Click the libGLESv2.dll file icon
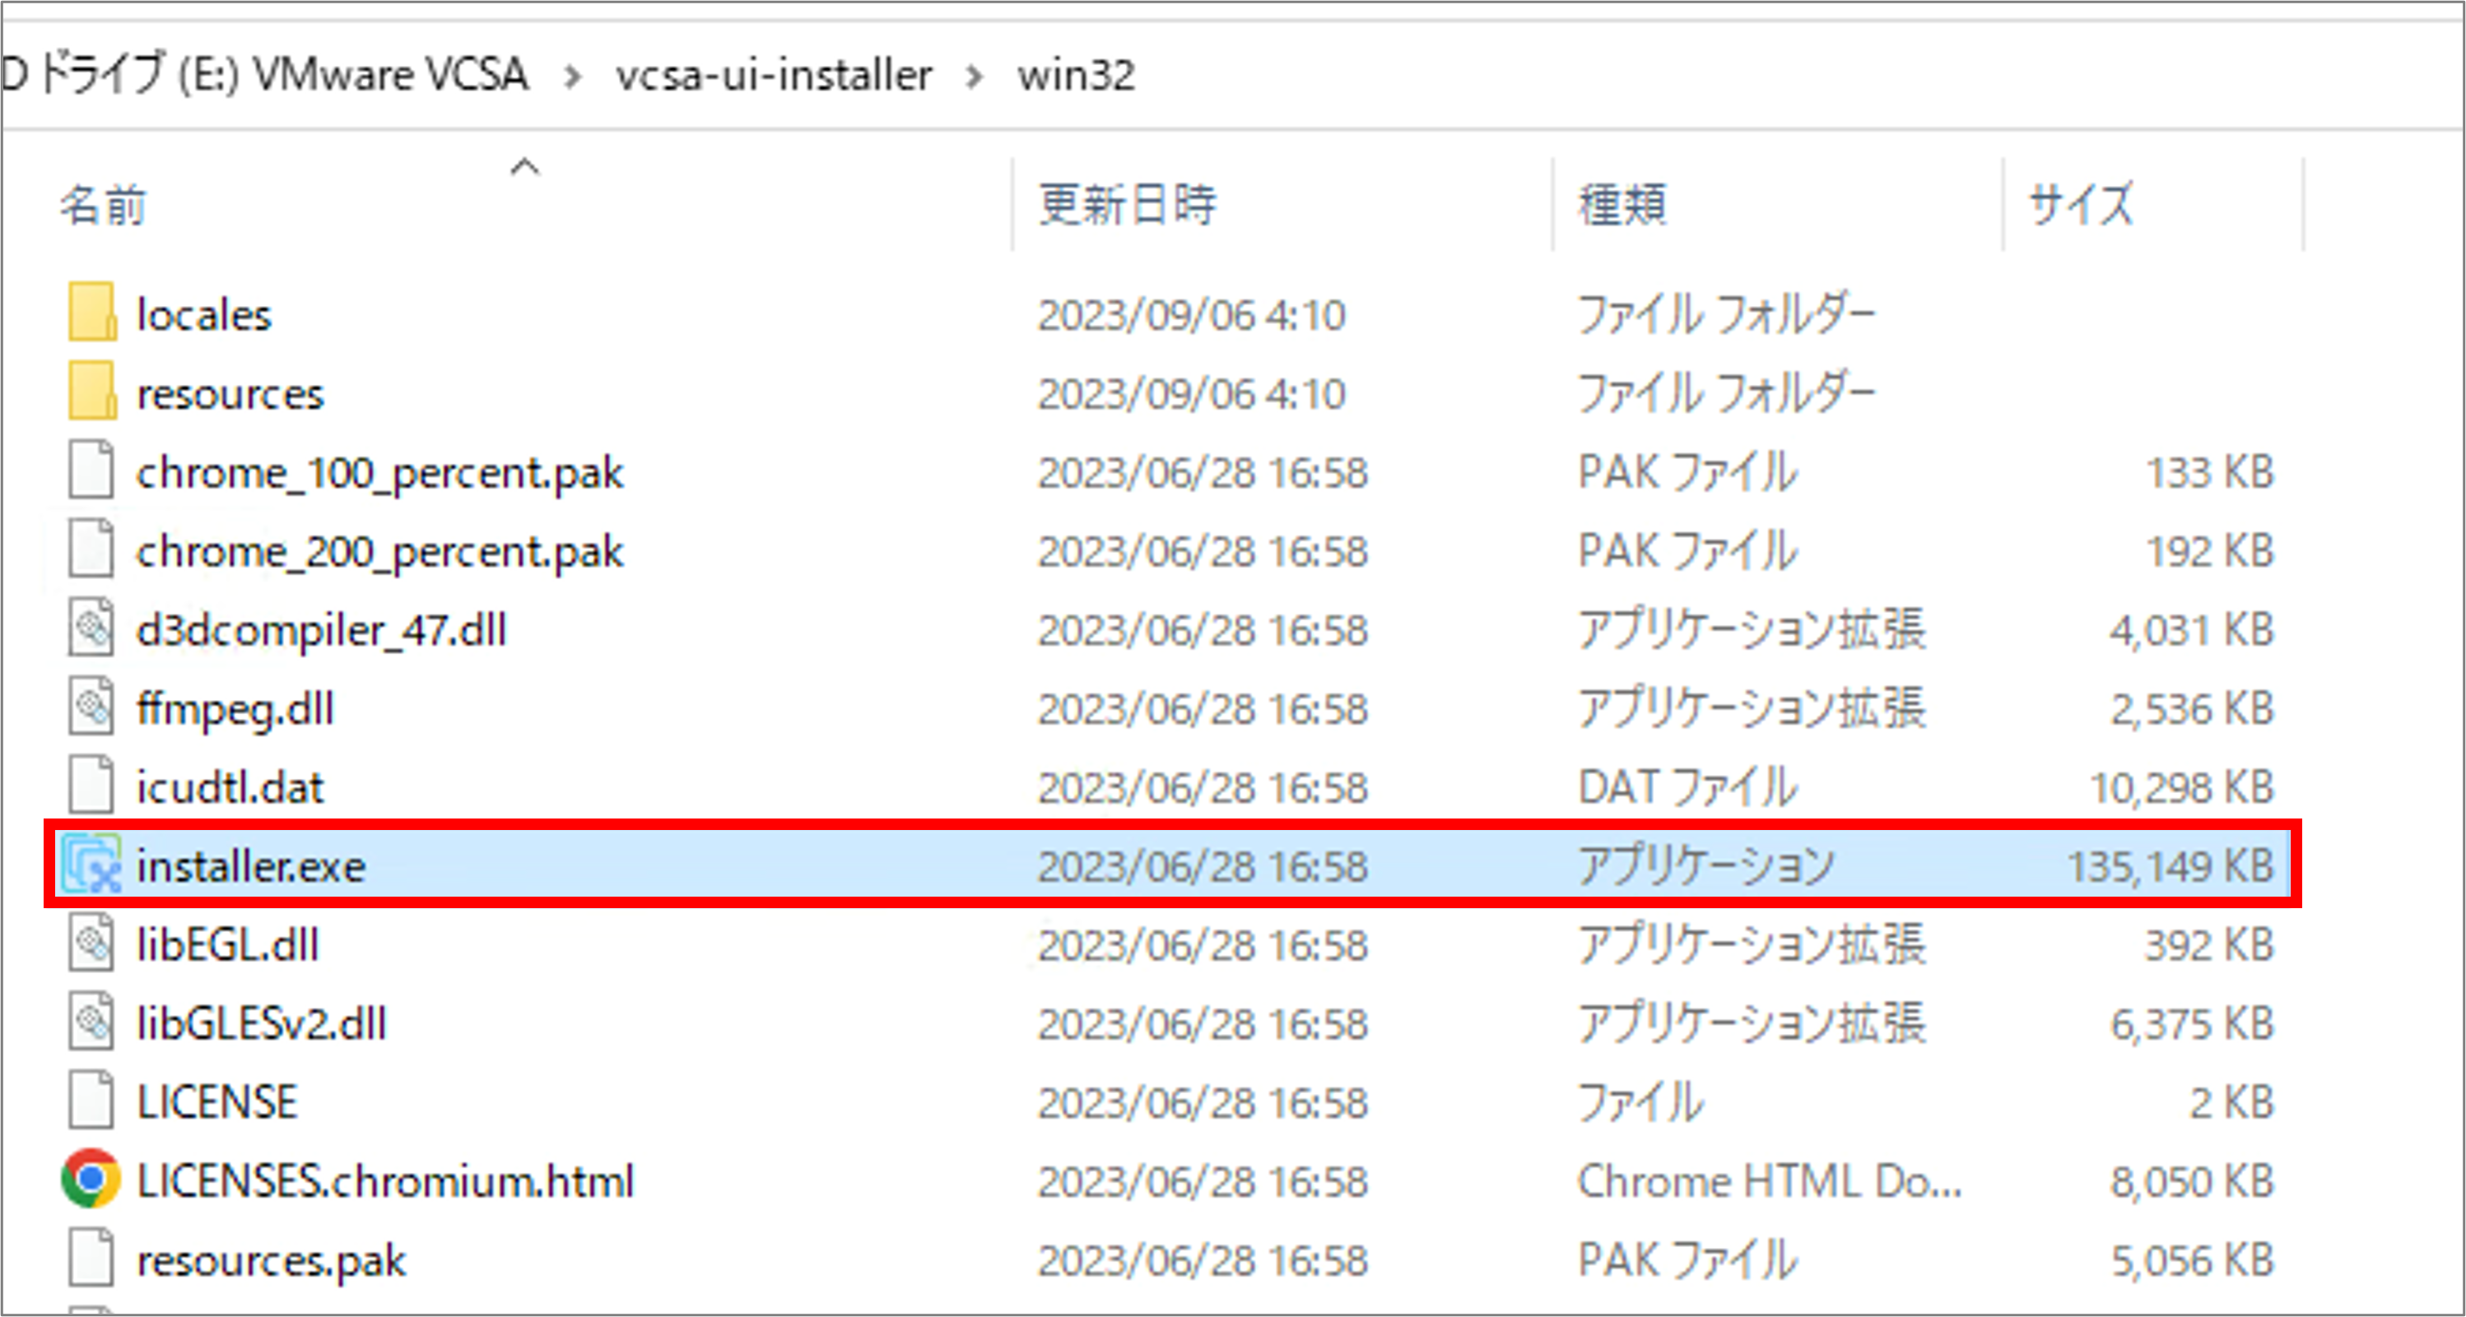This screenshot has height=1317, width=2466. [x=92, y=1021]
